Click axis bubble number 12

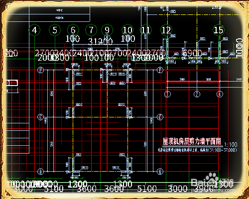click(x=166, y=30)
